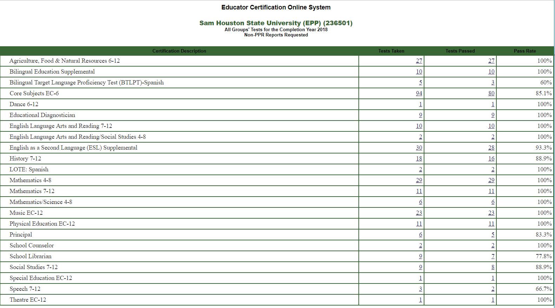Open Tests Passed link for ESL Supplemental
Viewport: 555px width, 308px height.
pyautogui.click(x=491, y=148)
